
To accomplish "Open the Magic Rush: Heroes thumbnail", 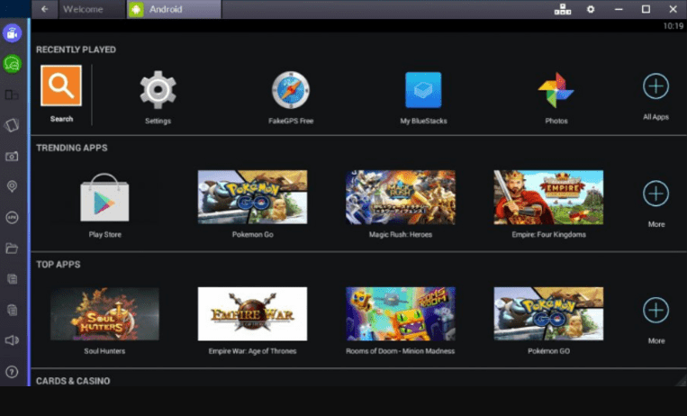I will click(401, 197).
